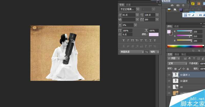Open the font family dropdown 方正正粗黑
The image size is (205, 107).
click(x=129, y=9)
